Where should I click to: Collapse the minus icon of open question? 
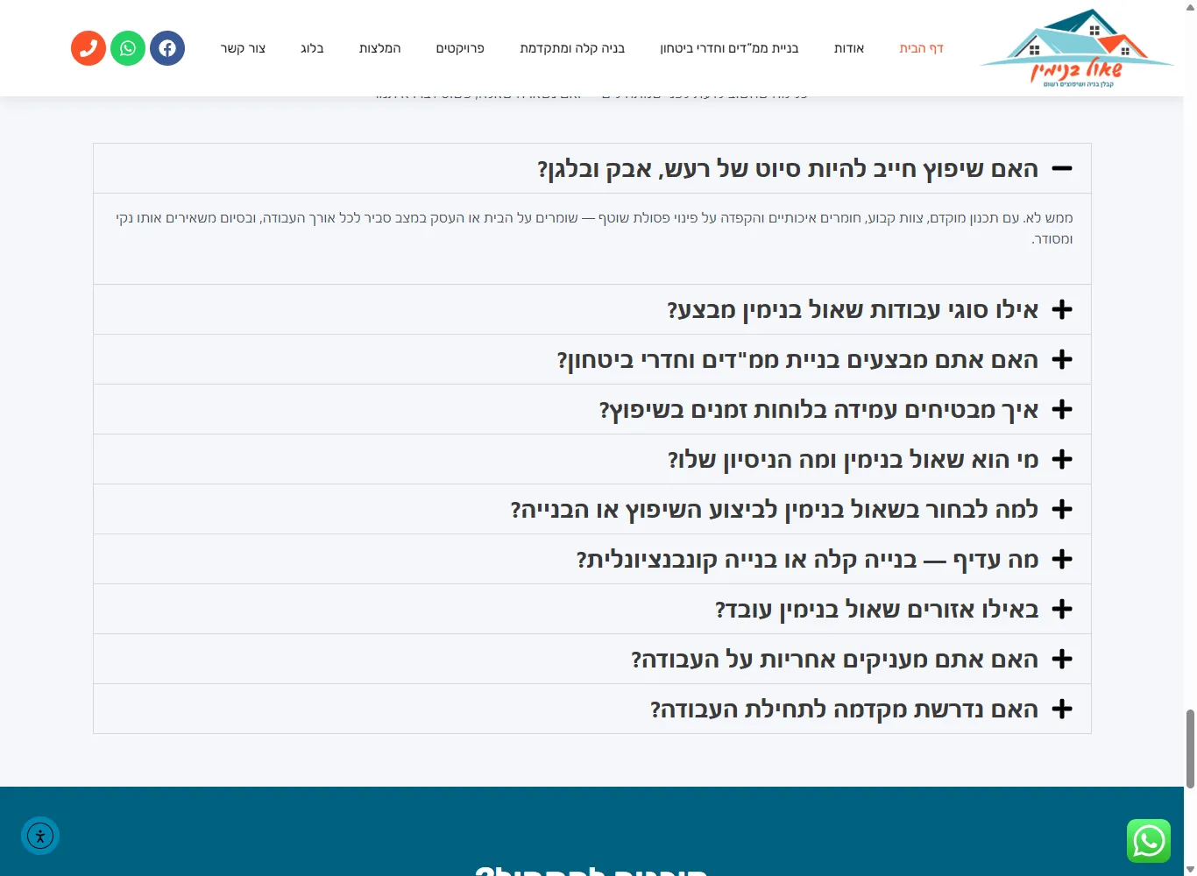[1062, 168]
